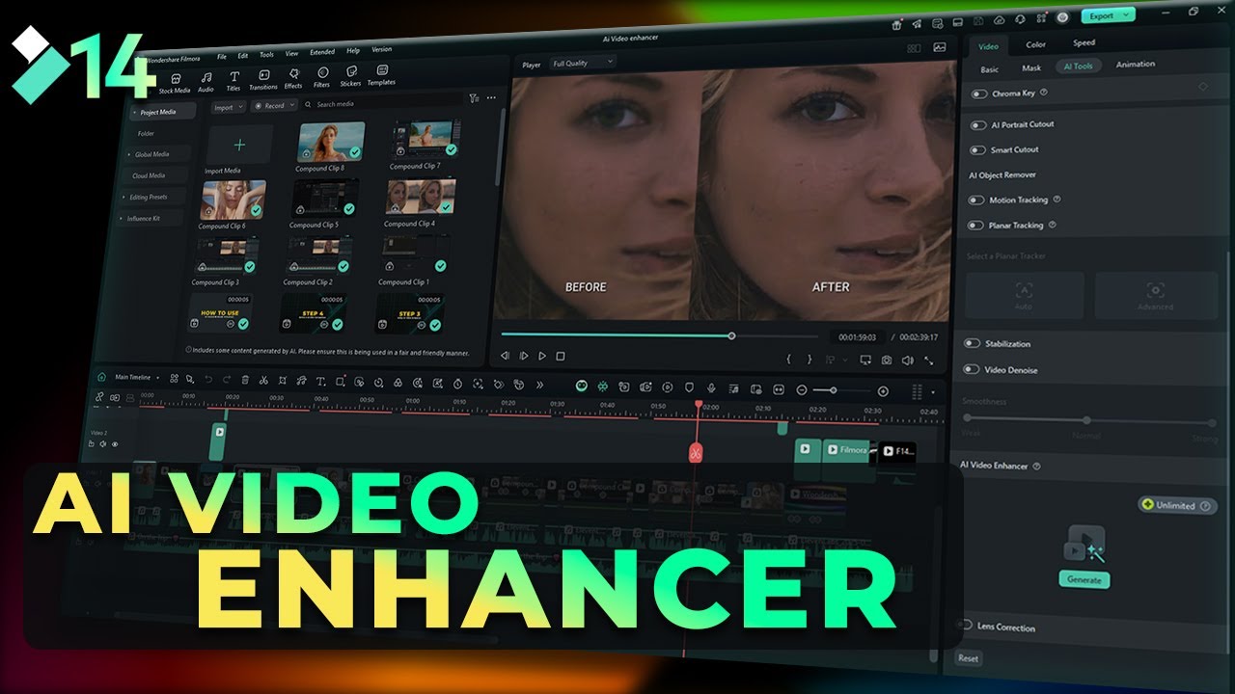
Task: Switch to the Speed tab
Action: (x=1084, y=42)
